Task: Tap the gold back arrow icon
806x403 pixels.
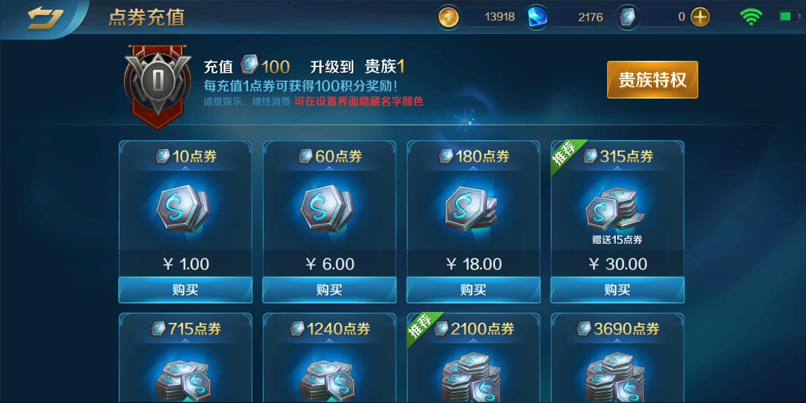Action: click(45, 18)
